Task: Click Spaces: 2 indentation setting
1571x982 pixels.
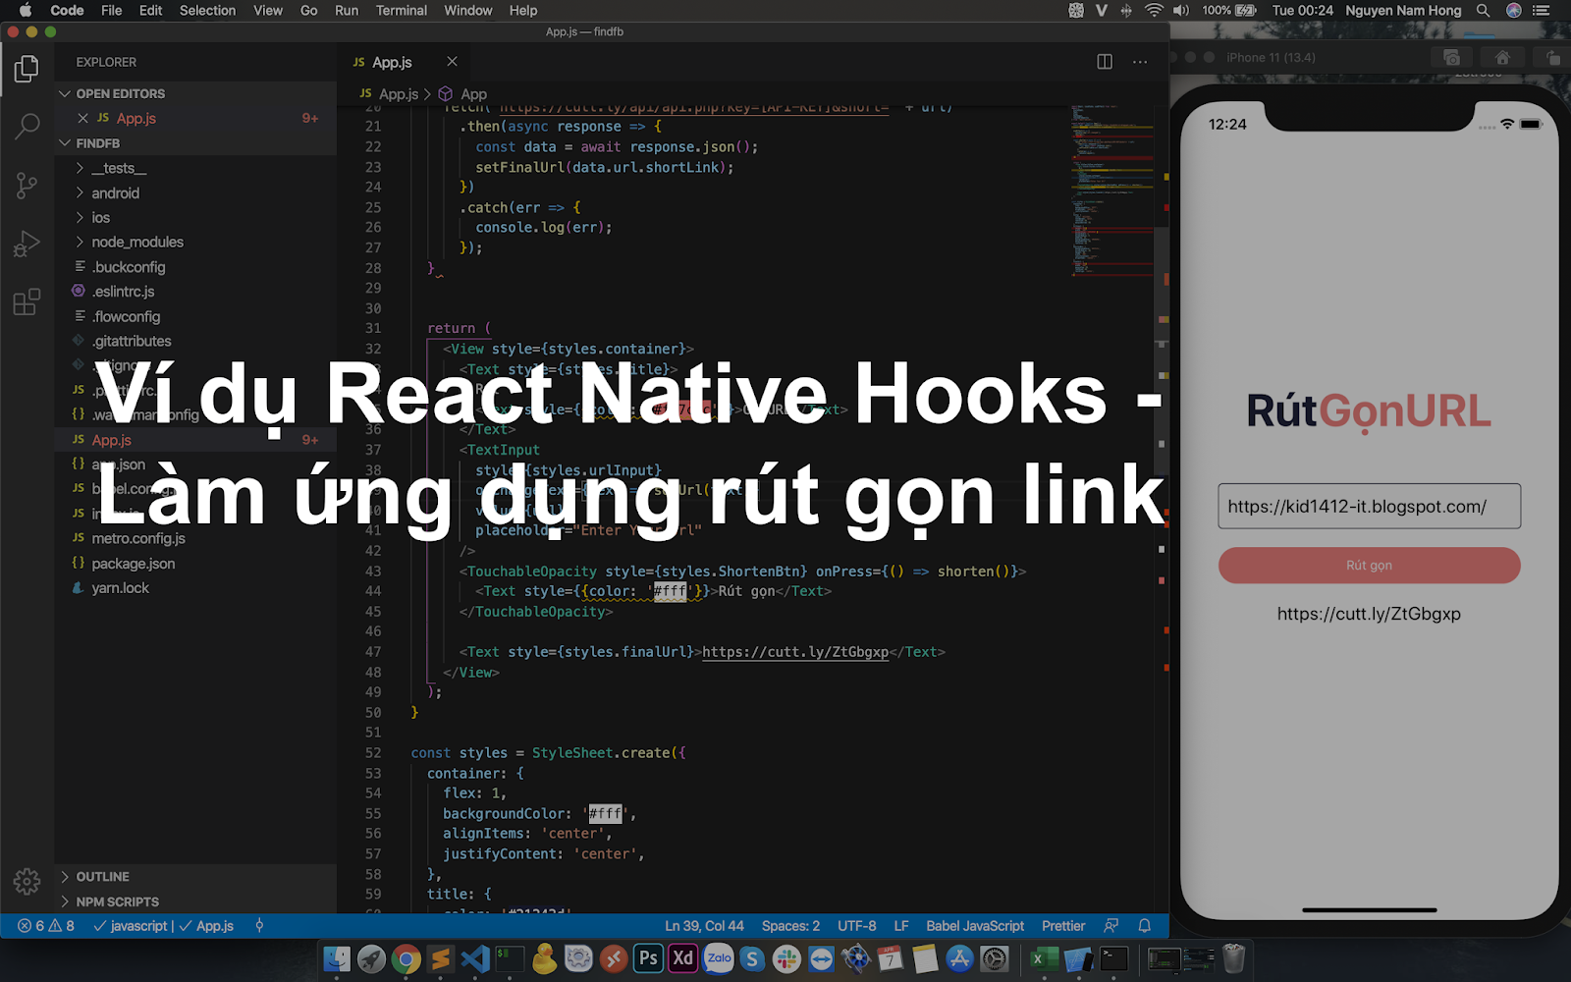Action: point(790,926)
